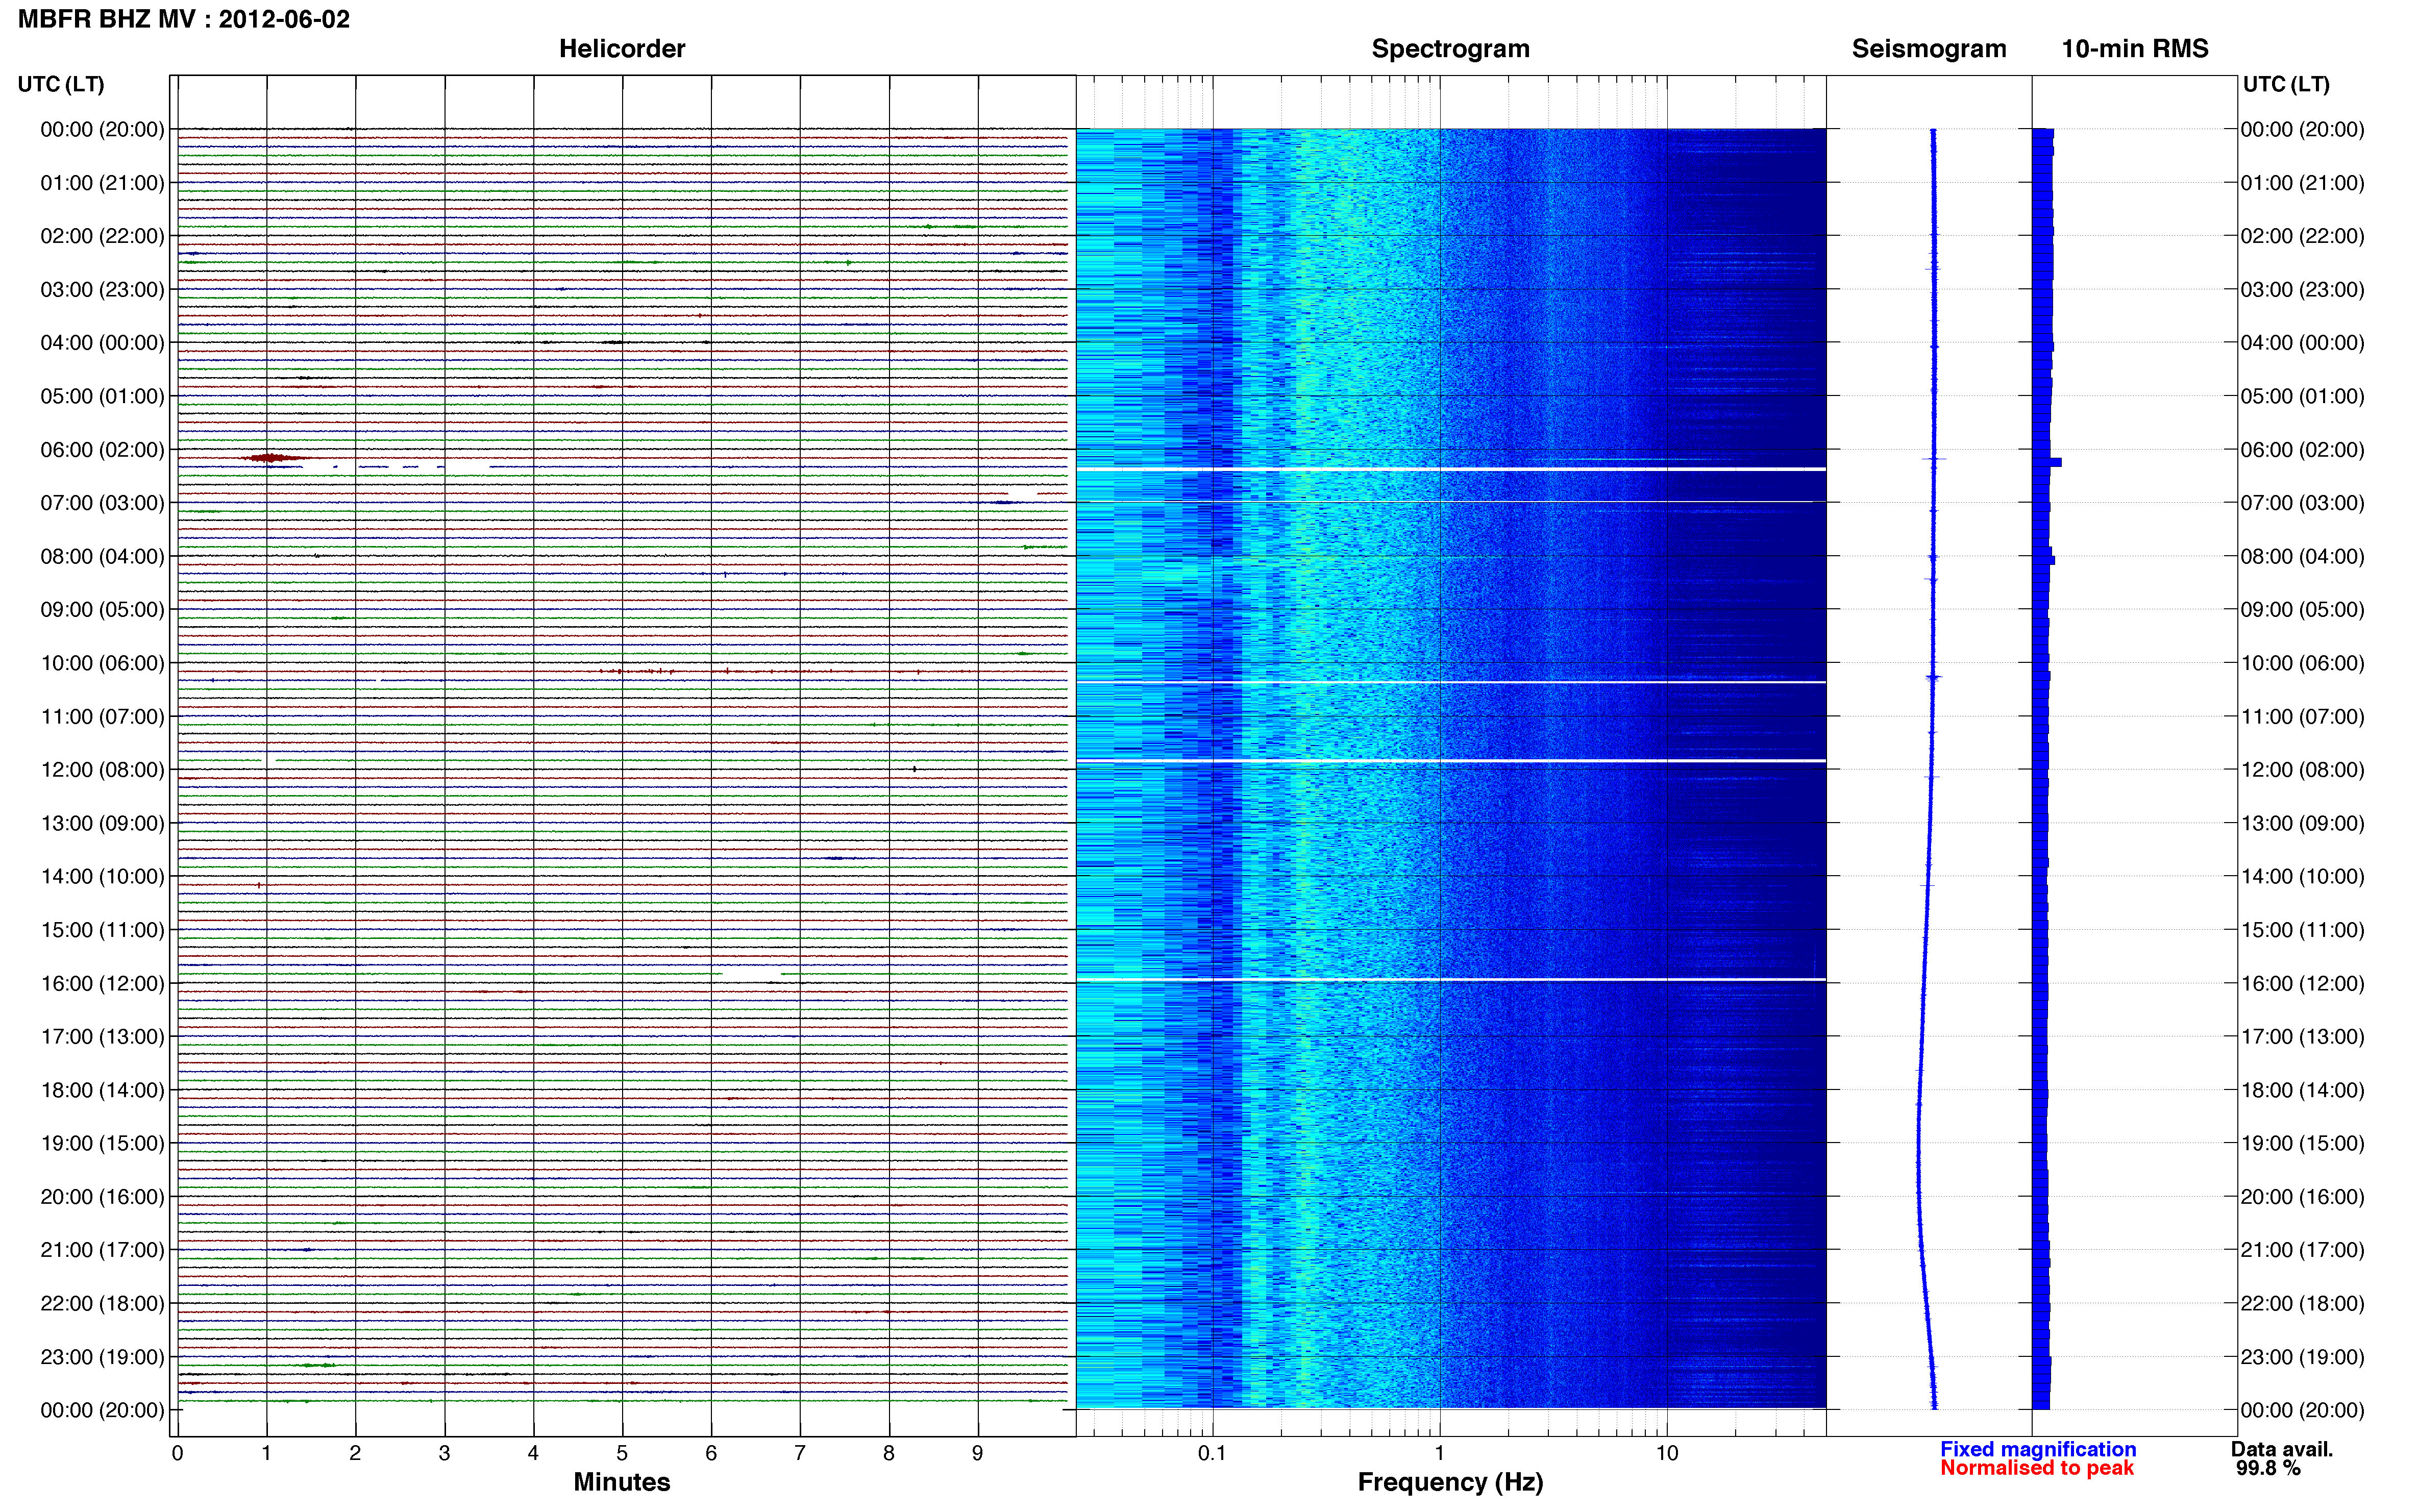Click the 'UTC (LT)' label beside the helicorder
Image resolution: width=2419 pixels, height=1512 pixels.
[61, 84]
